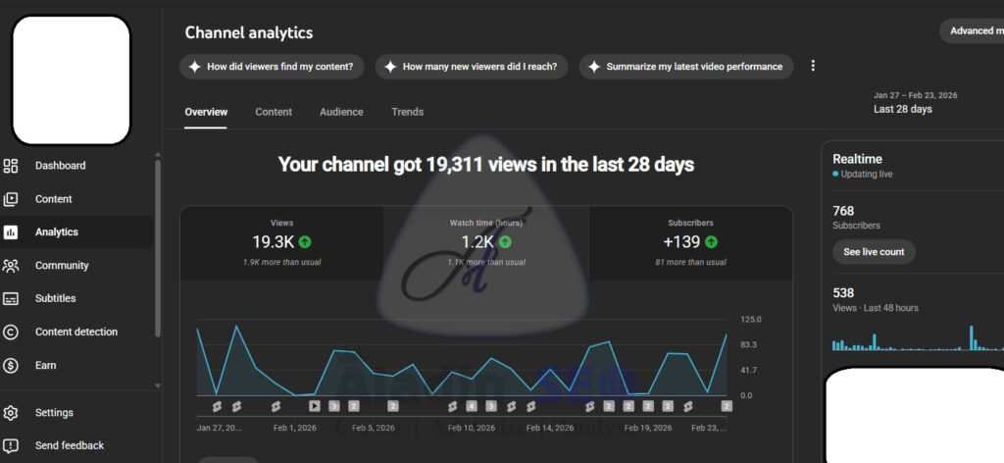Click 'Summarize my latest video performance' chip
This screenshot has width=1004, height=463.
point(685,67)
